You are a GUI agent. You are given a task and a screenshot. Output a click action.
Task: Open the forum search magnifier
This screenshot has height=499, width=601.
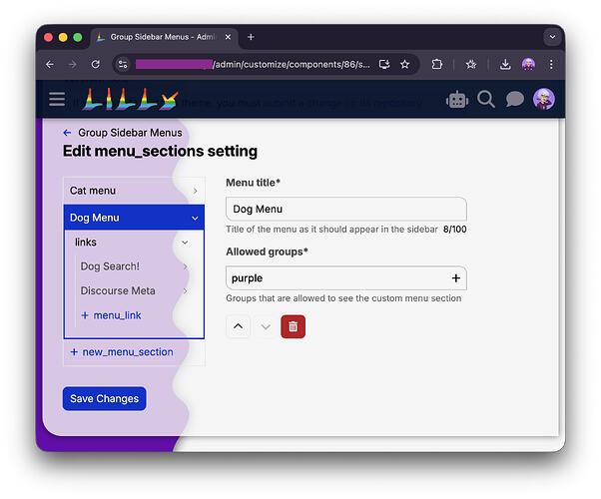click(486, 100)
